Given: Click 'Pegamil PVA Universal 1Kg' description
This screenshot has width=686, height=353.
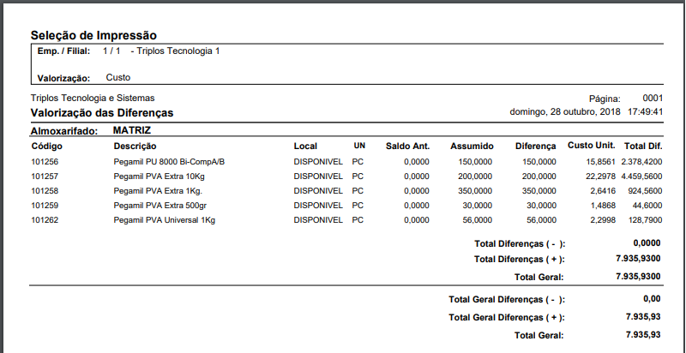Looking at the screenshot, I should (x=164, y=220).
